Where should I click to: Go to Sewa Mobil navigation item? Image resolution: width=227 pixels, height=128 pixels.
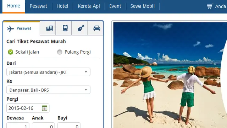(x=143, y=6)
